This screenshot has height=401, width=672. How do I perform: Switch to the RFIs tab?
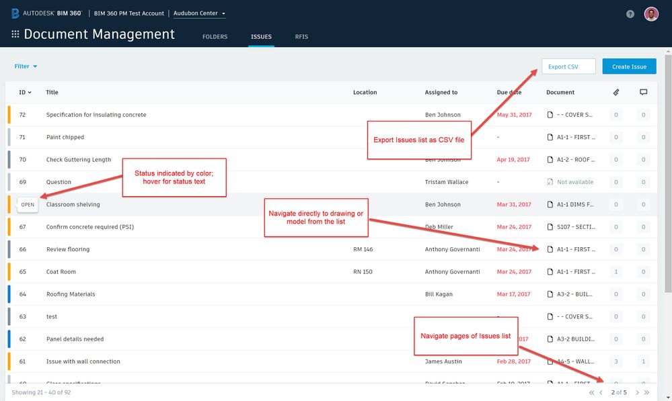pos(301,37)
